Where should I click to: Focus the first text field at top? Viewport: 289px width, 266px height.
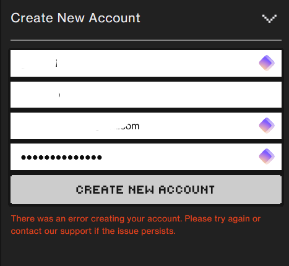[146, 63]
